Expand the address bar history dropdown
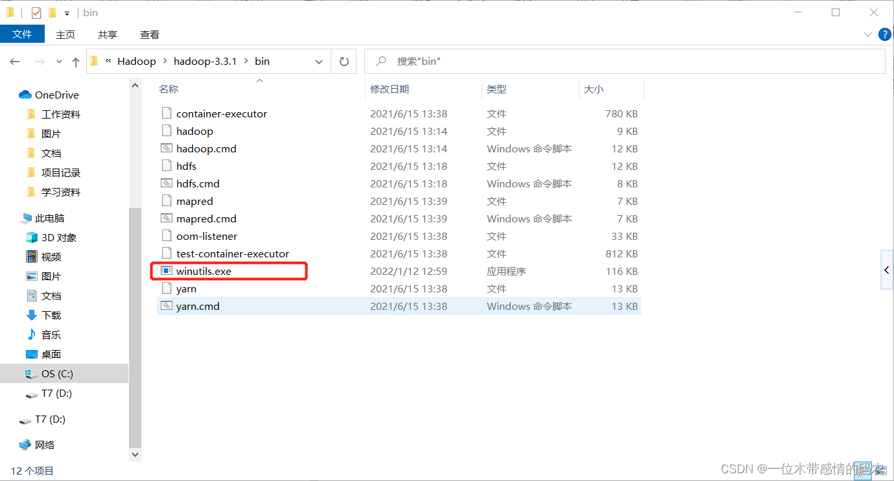 (318, 62)
